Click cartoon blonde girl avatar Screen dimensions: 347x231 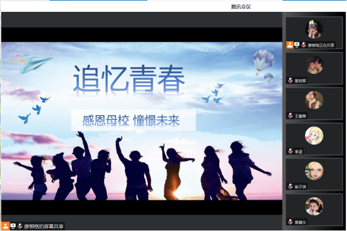314,135
